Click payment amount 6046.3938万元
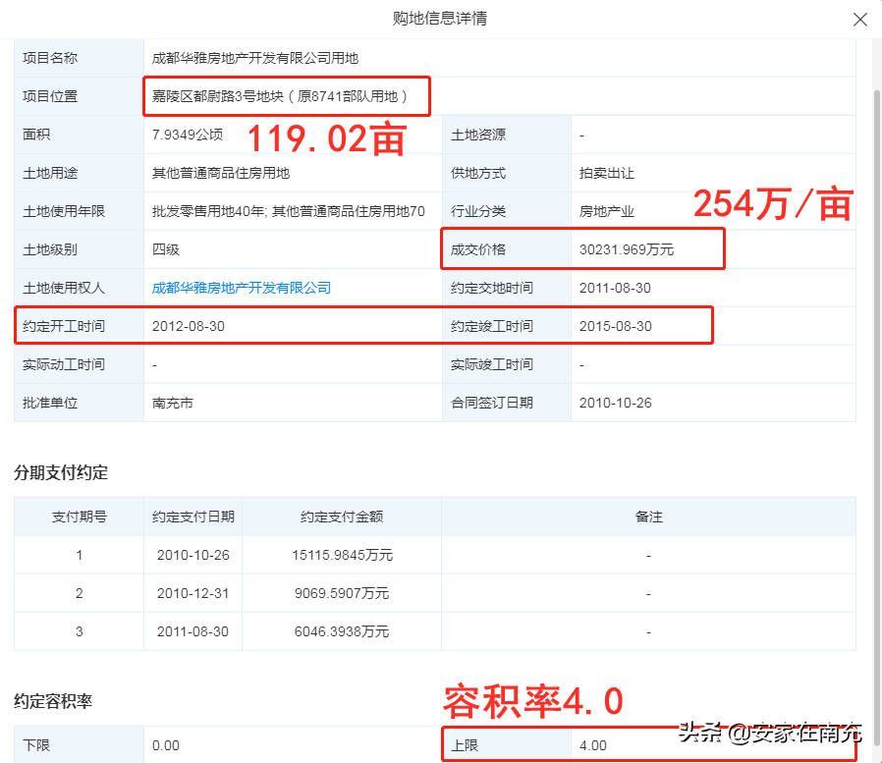Viewport: 882px width, 763px height. coord(342,631)
